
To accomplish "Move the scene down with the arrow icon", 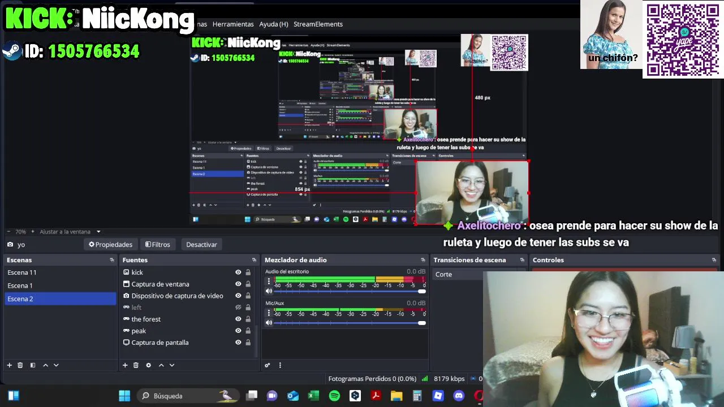I will pos(56,365).
